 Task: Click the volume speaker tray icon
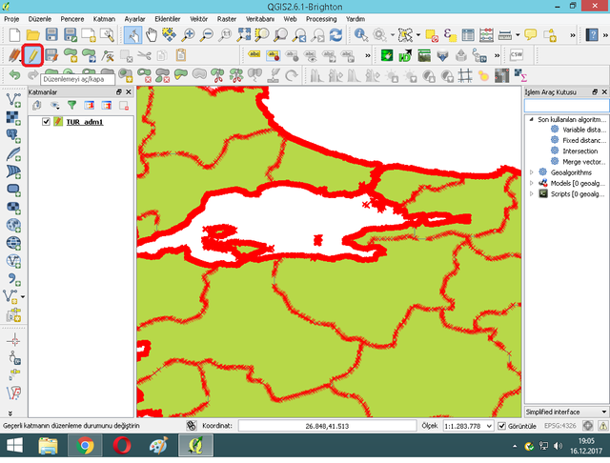click(559, 446)
